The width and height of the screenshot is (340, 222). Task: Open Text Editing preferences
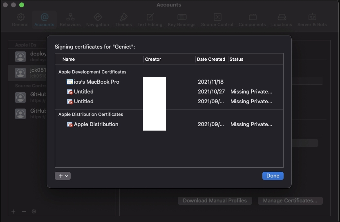150,19
